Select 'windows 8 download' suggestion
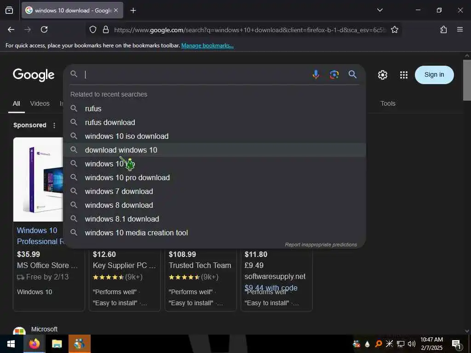The width and height of the screenshot is (471, 353). [x=214, y=205]
